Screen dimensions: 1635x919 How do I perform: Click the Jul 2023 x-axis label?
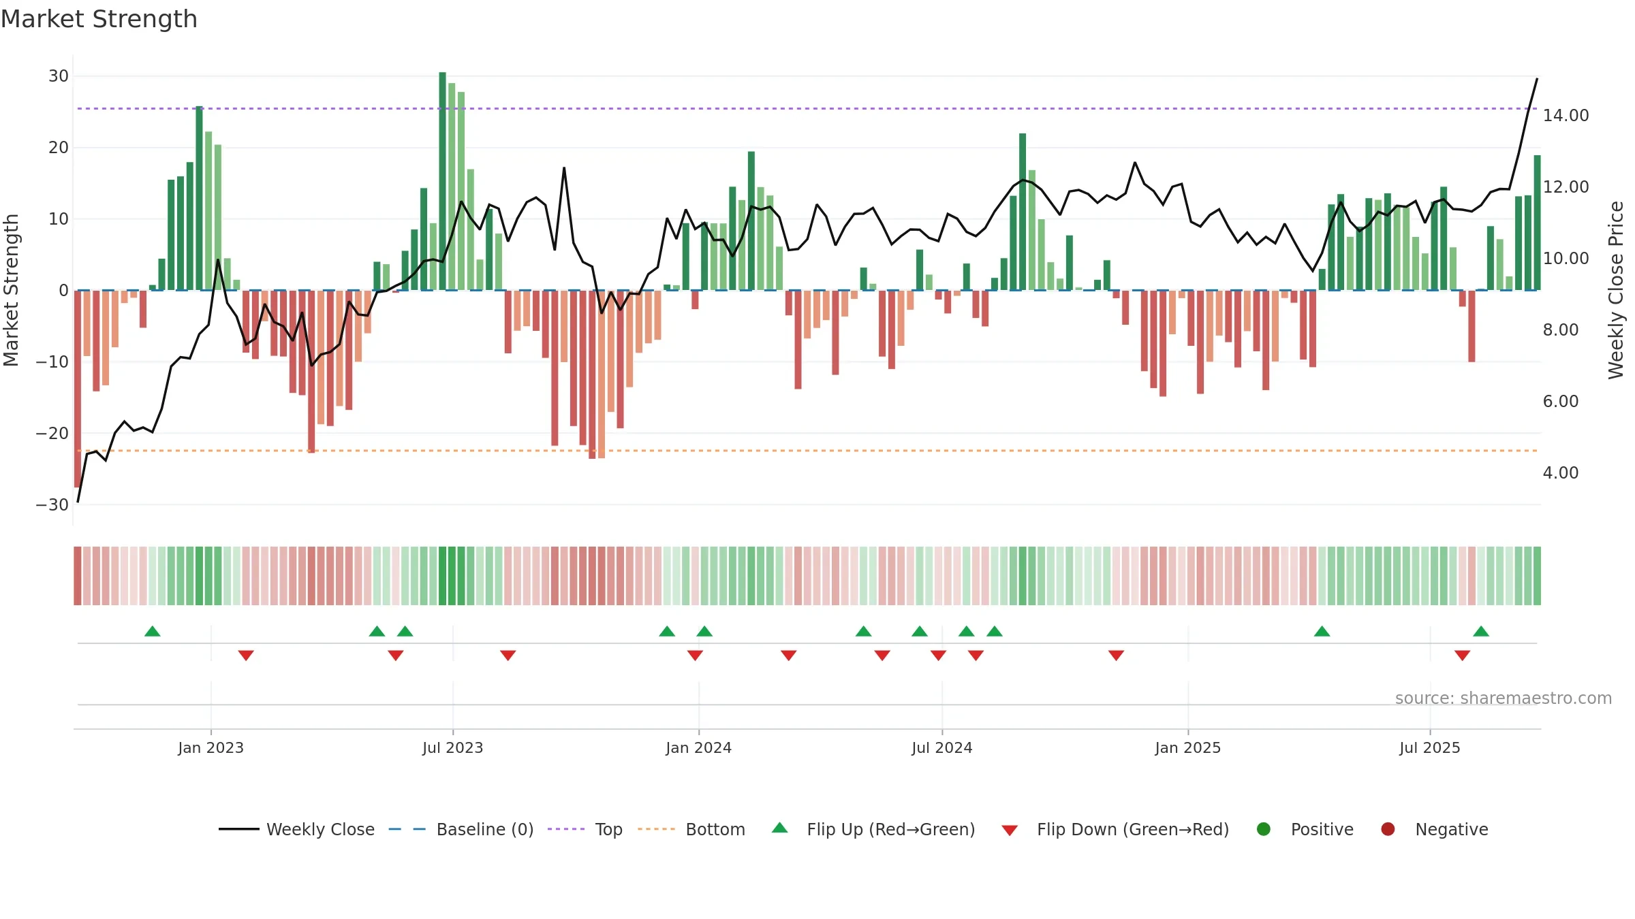coord(453,747)
